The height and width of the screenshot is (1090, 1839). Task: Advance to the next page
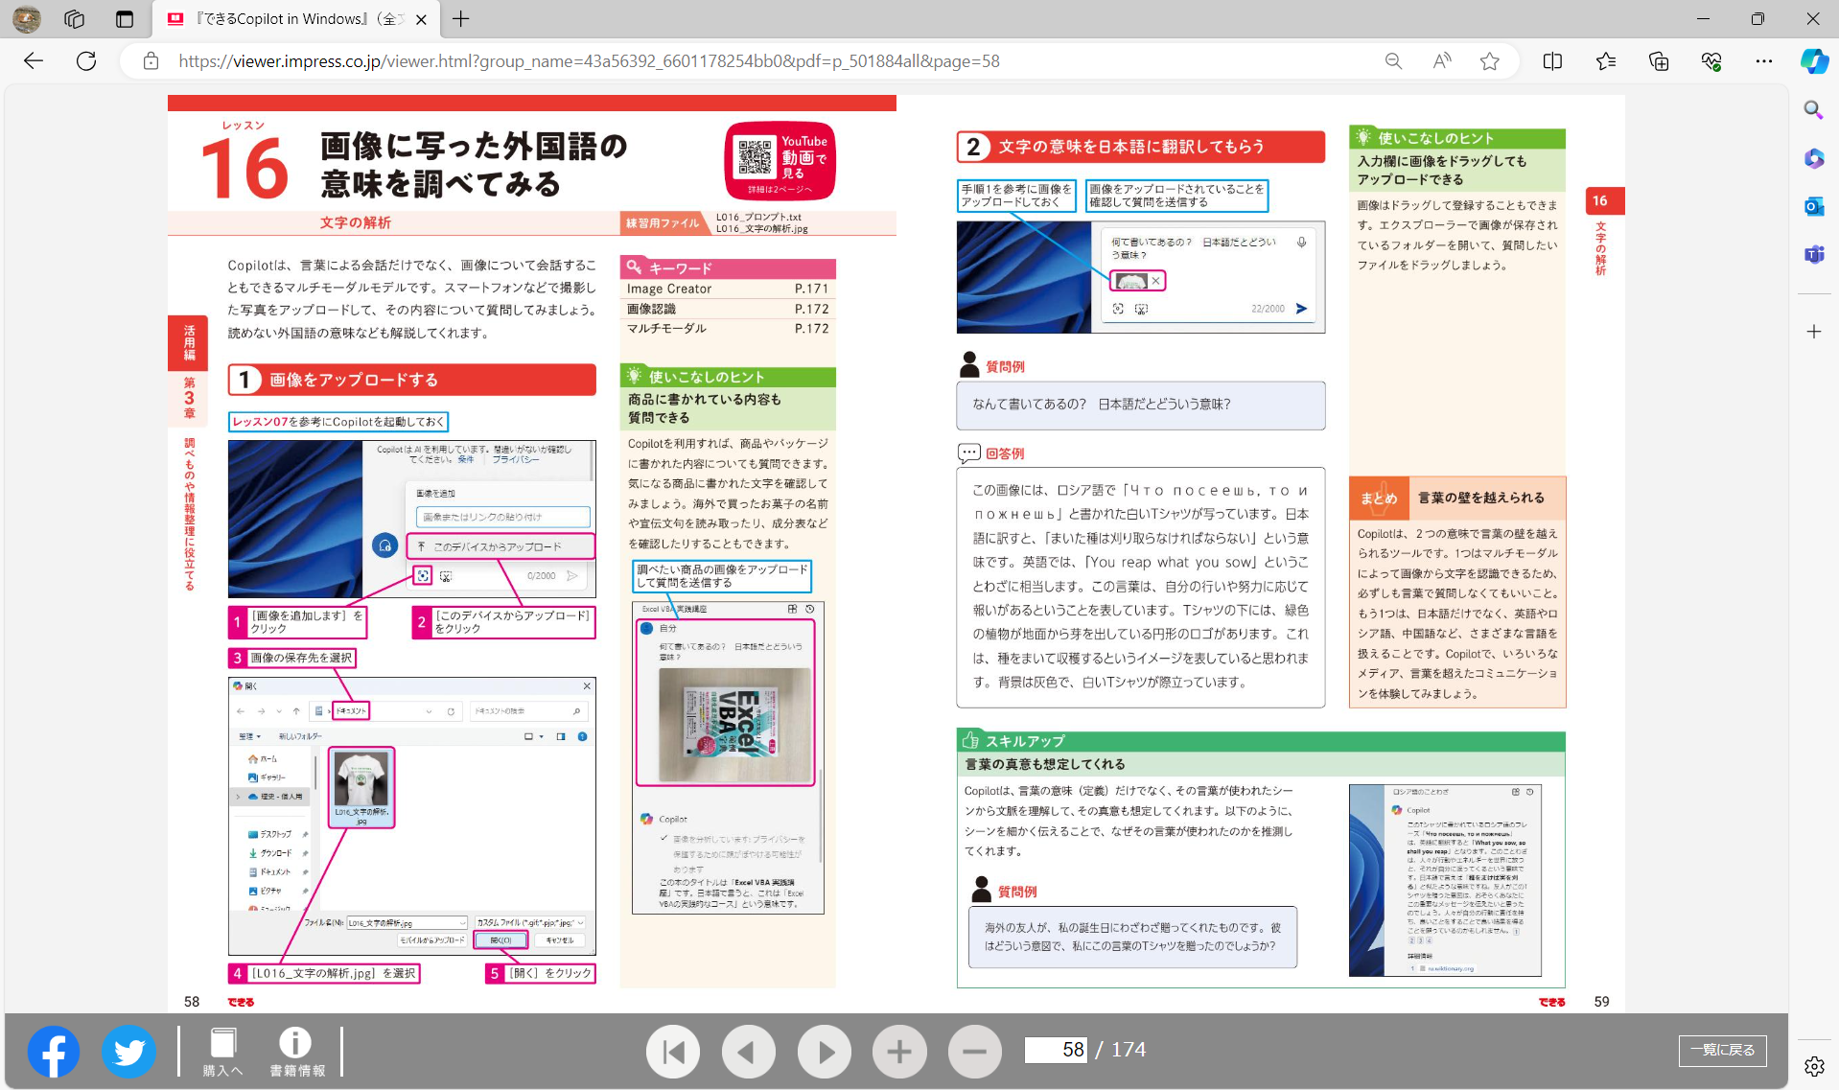pos(824,1051)
